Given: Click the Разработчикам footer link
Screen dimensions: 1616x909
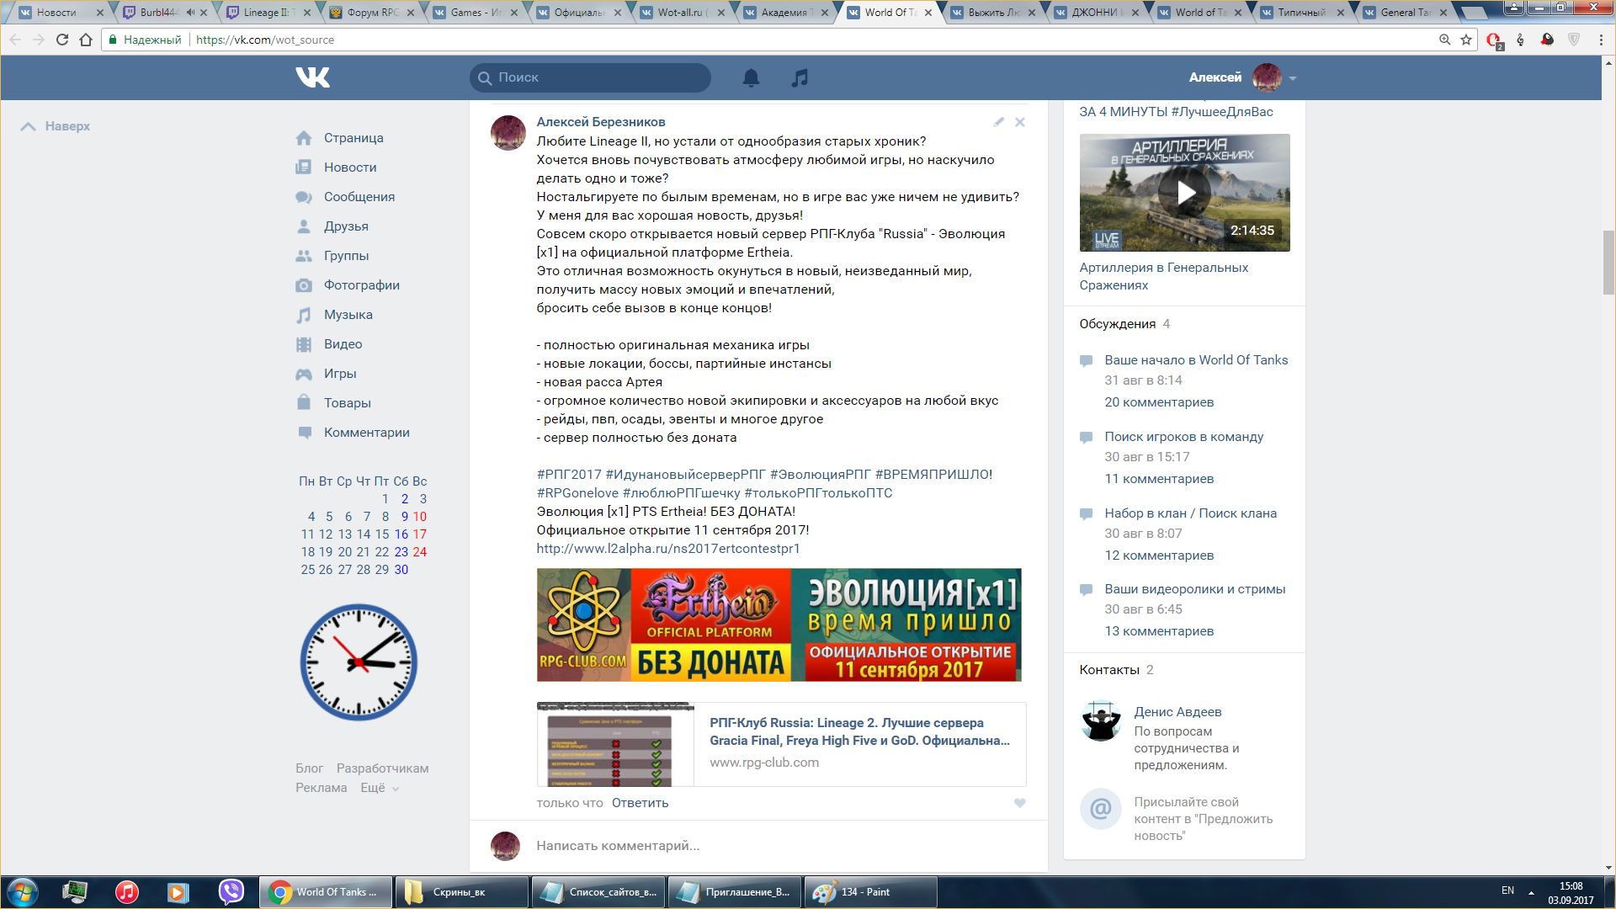Looking at the screenshot, I should point(382,768).
